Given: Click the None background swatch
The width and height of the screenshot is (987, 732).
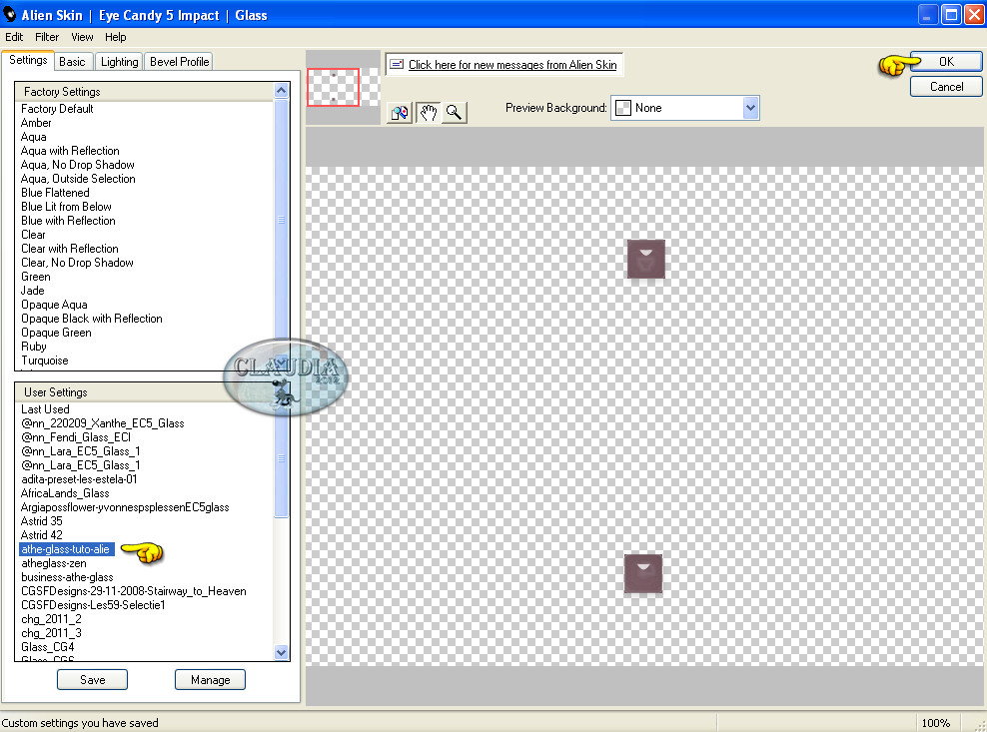Looking at the screenshot, I should click(x=623, y=108).
